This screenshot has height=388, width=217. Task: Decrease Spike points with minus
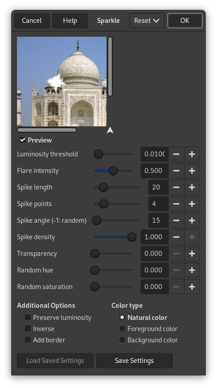(x=176, y=204)
